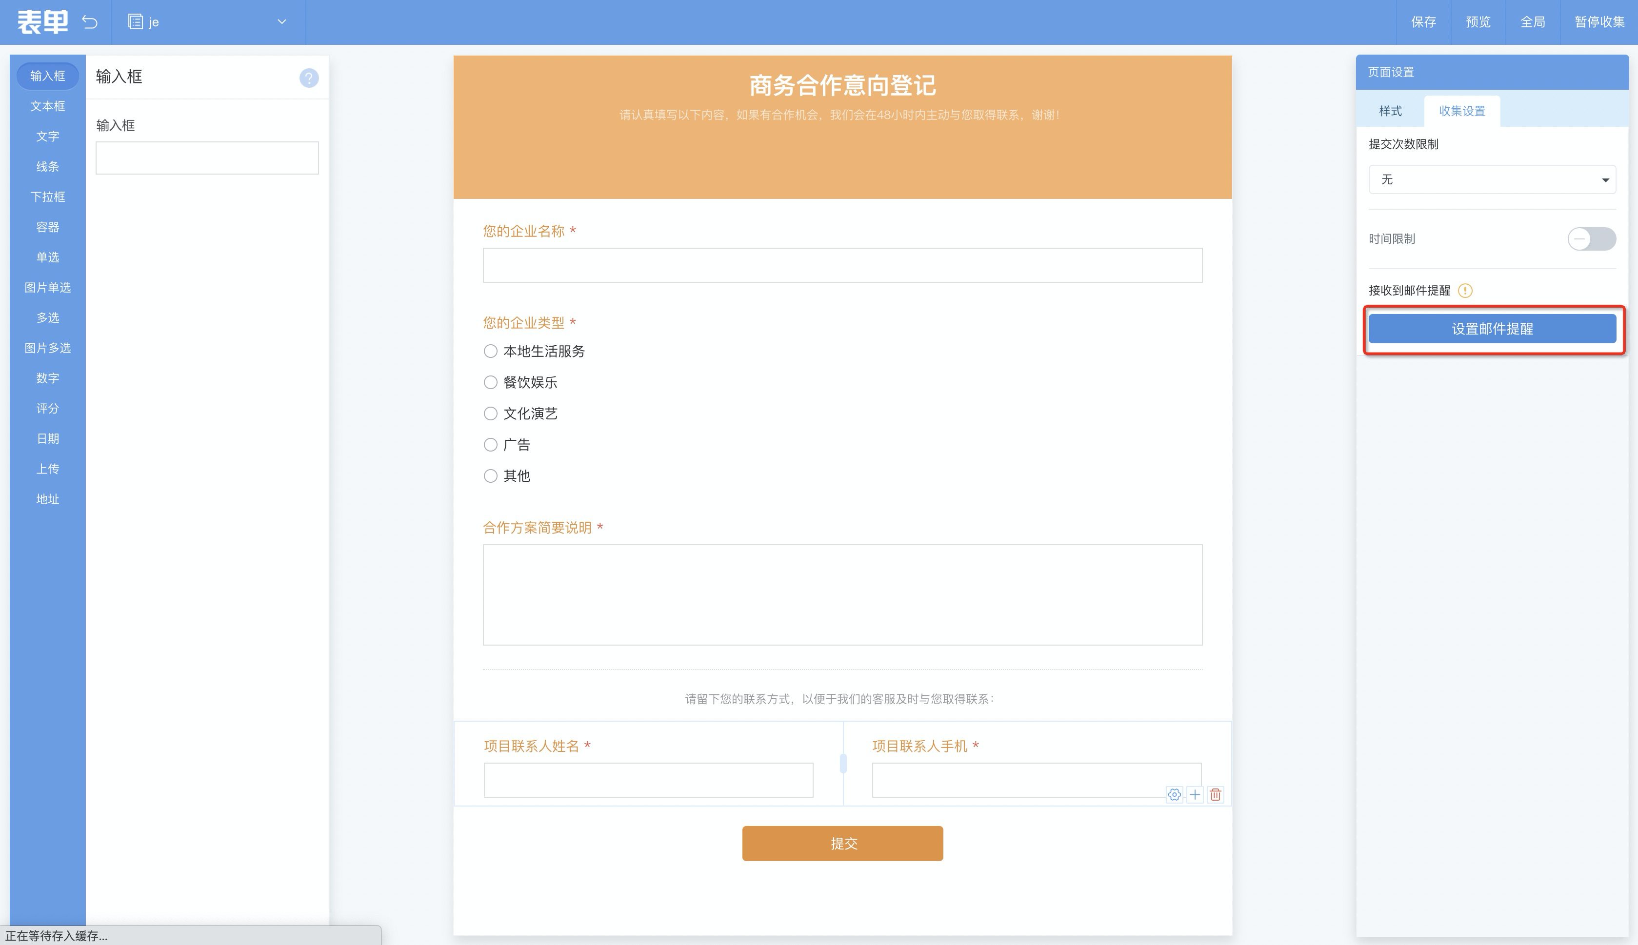Viewport: 1638px width, 945px height.
Task: 选择企业类型中的广告选项
Action: coord(491,445)
